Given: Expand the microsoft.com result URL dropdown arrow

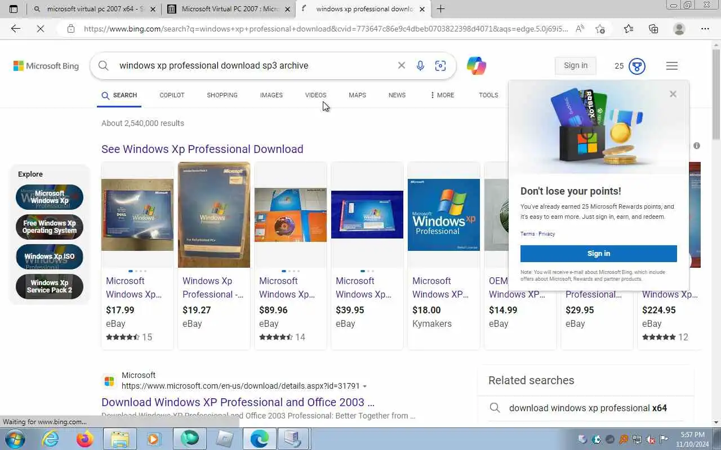Looking at the screenshot, I should (x=365, y=386).
